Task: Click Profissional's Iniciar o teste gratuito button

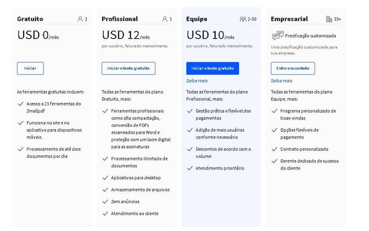Action: tap(128, 68)
